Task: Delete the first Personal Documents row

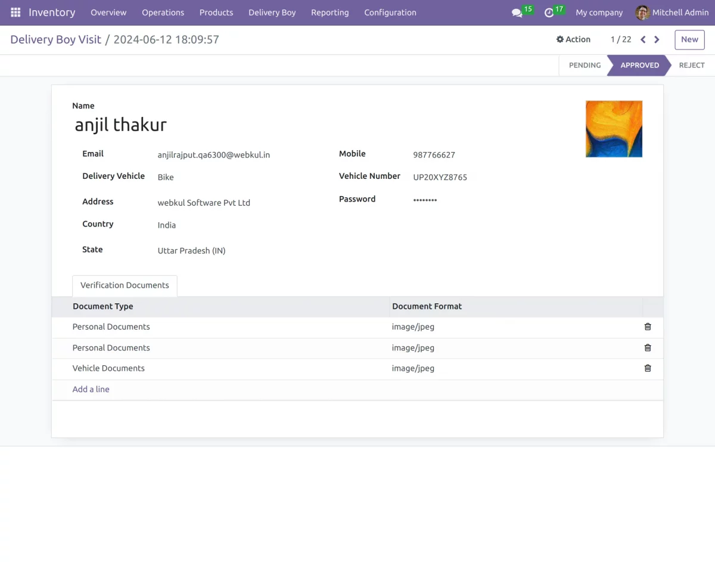Action: (x=648, y=327)
